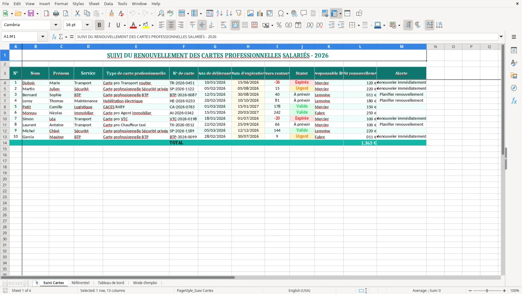522x294 pixels.
Task: Select row header 14
Action: click(x=5, y=143)
